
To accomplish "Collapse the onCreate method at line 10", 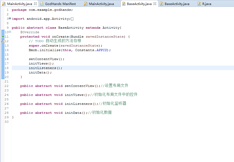I will pyautogui.click(x=10, y=32).
